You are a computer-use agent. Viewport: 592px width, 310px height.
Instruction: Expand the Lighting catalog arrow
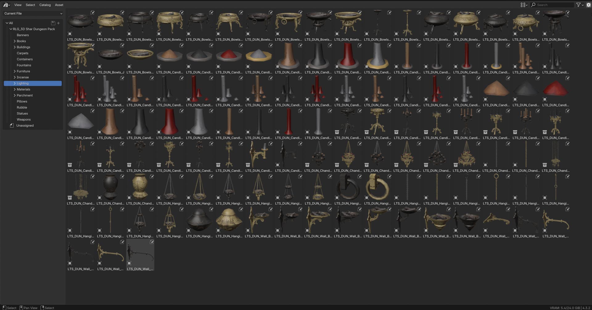point(14,83)
